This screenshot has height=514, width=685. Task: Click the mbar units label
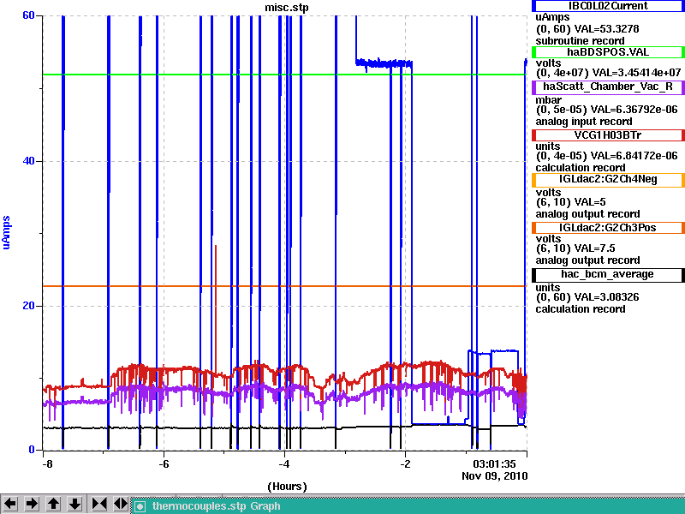click(x=548, y=99)
